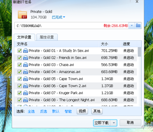Open the download path history dropdown arrow
The height and width of the screenshot is (132, 153).
132,26
